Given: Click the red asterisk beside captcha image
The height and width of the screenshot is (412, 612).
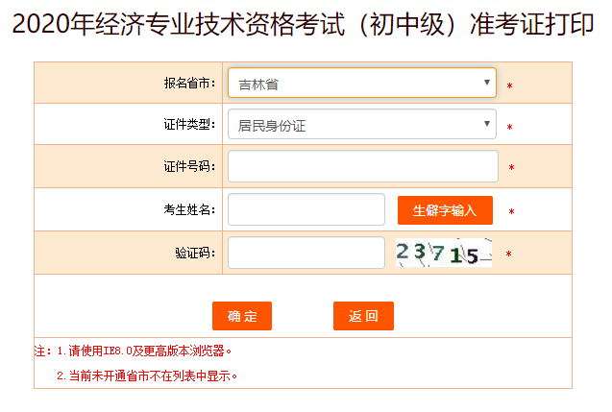Looking at the screenshot, I should point(508,254).
